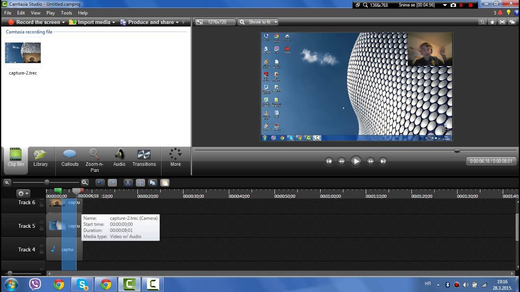This screenshot has width=520, height=292.
Task: Open notifications bell icon
Action: (x=500, y=13)
